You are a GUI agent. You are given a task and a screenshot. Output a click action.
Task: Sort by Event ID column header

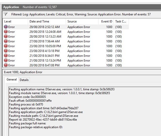tap(107, 21)
